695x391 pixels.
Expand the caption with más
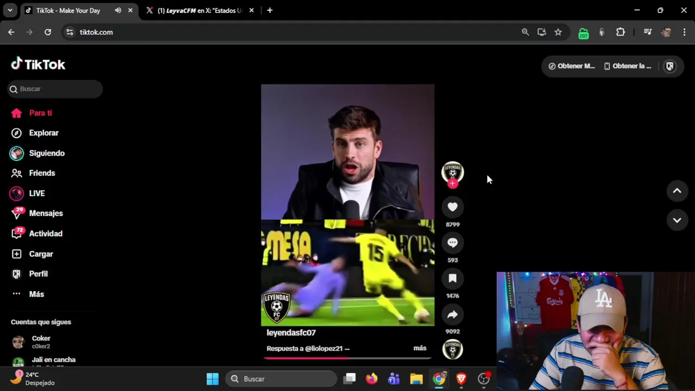point(420,348)
